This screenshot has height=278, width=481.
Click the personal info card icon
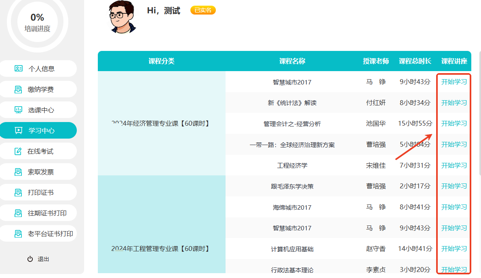click(19, 69)
